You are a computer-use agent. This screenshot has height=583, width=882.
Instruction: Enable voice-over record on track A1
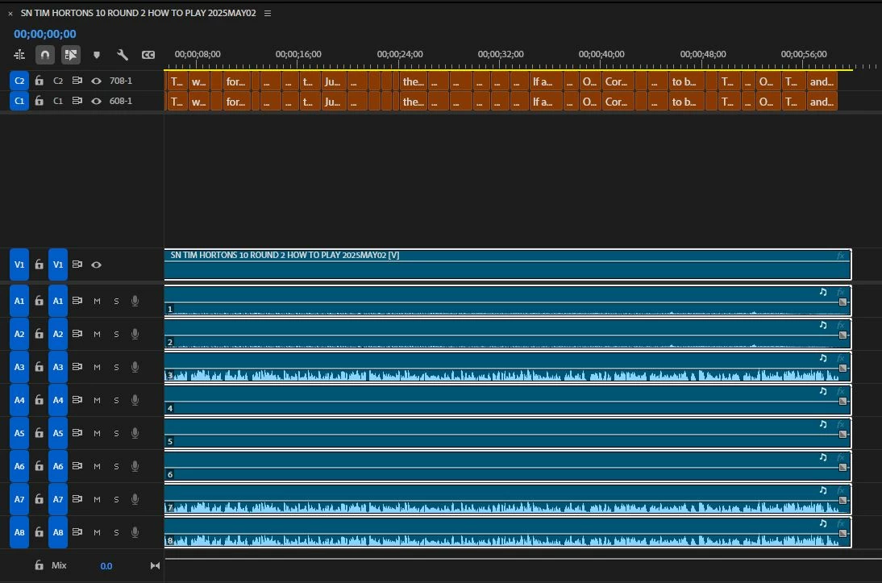(135, 301)
